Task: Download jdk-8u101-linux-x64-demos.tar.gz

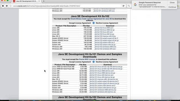Action: 102,77
